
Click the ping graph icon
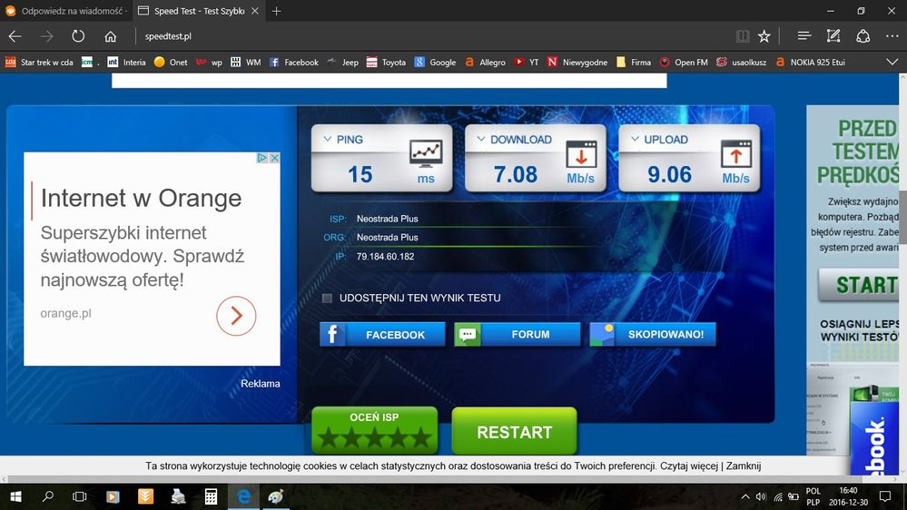[427, 153]
